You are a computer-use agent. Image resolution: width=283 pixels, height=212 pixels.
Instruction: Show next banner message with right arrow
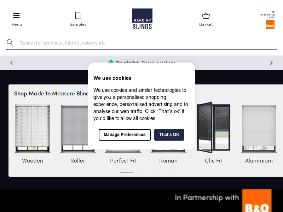click(x=271, y=63)
